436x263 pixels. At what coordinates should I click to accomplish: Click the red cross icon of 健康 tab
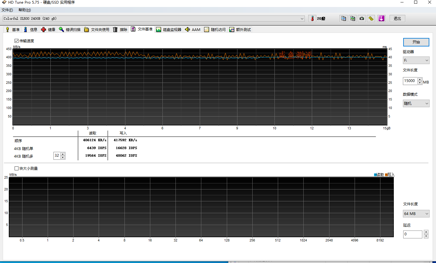[x=43, y=29]
